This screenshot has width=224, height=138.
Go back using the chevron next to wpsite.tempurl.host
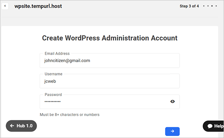point(5,6)
